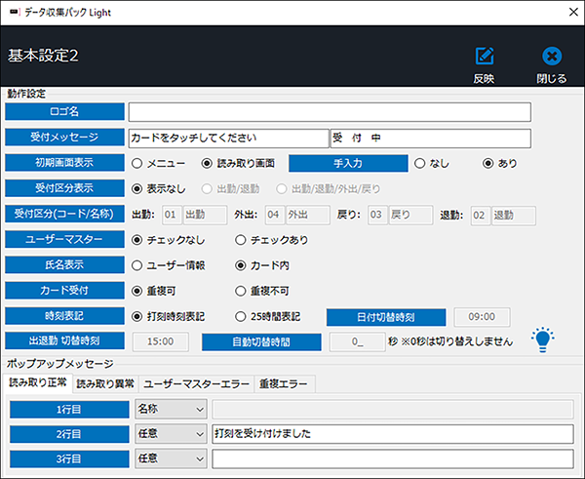Select チェックなし for ユーザーマスター
The height and width of the screenshot is (479, 585).
(x=136, y=240)
